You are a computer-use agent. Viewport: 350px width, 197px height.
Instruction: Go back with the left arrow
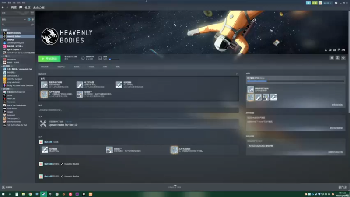[x=3, y=7]
